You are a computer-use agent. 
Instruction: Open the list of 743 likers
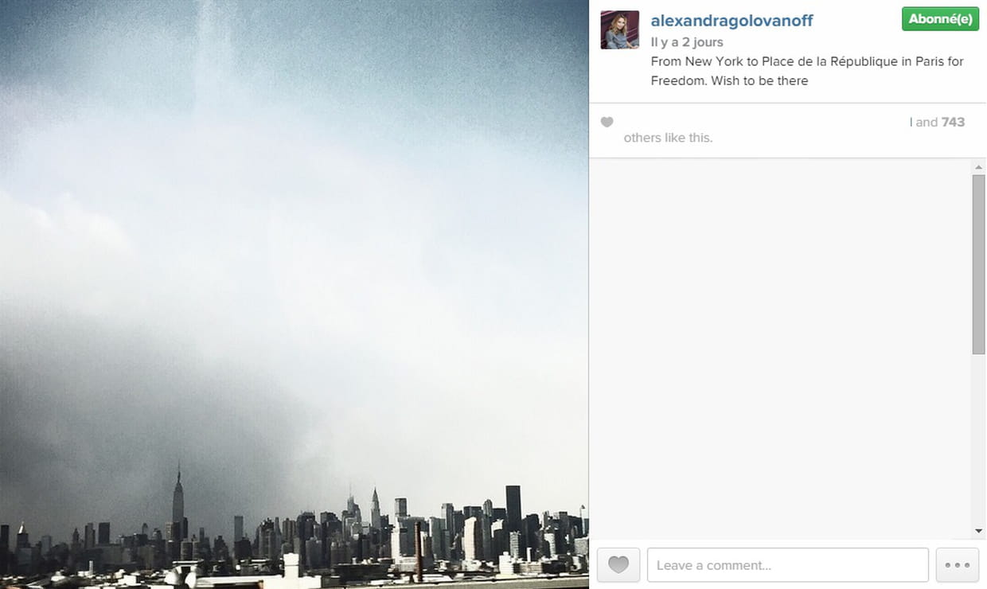[953, 122]
